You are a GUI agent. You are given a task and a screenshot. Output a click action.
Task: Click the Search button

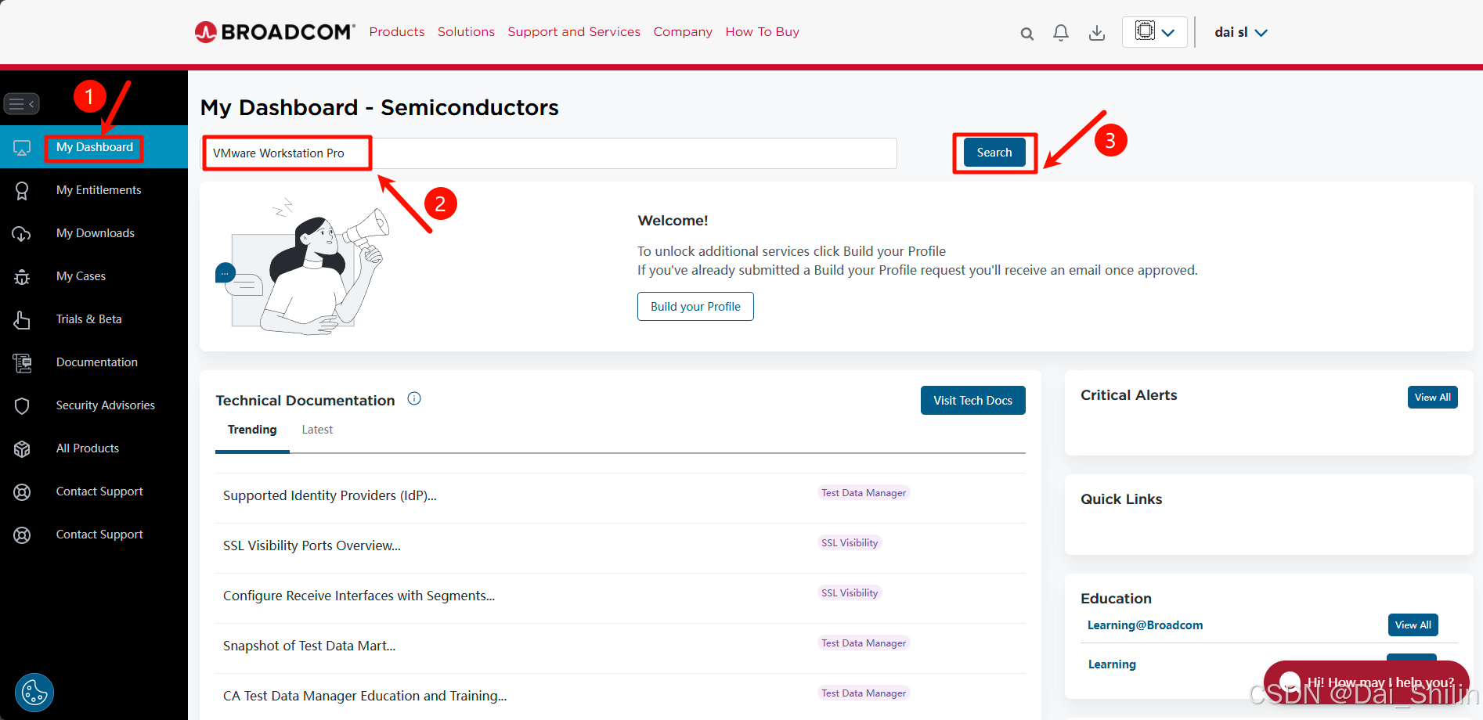point(994,153)
